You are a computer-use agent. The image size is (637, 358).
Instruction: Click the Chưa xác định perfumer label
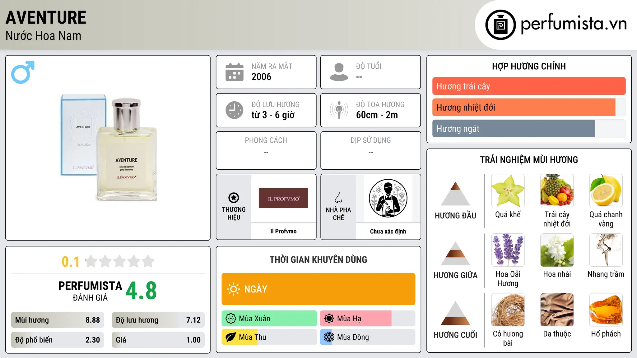(x=388, y=231)
